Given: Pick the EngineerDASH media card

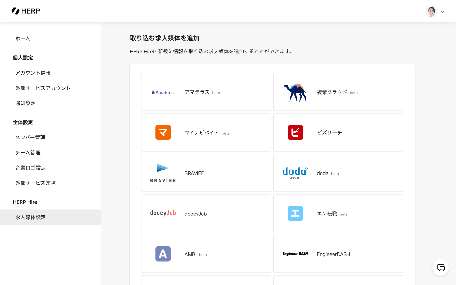Looking at the screenshot, I should (338, 254).
